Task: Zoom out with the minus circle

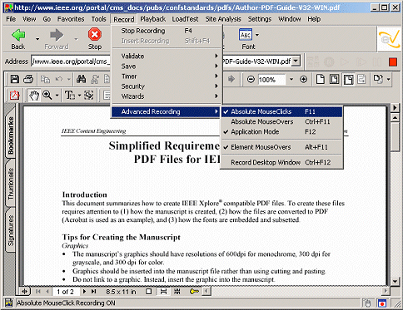Action: pos(251,80)
